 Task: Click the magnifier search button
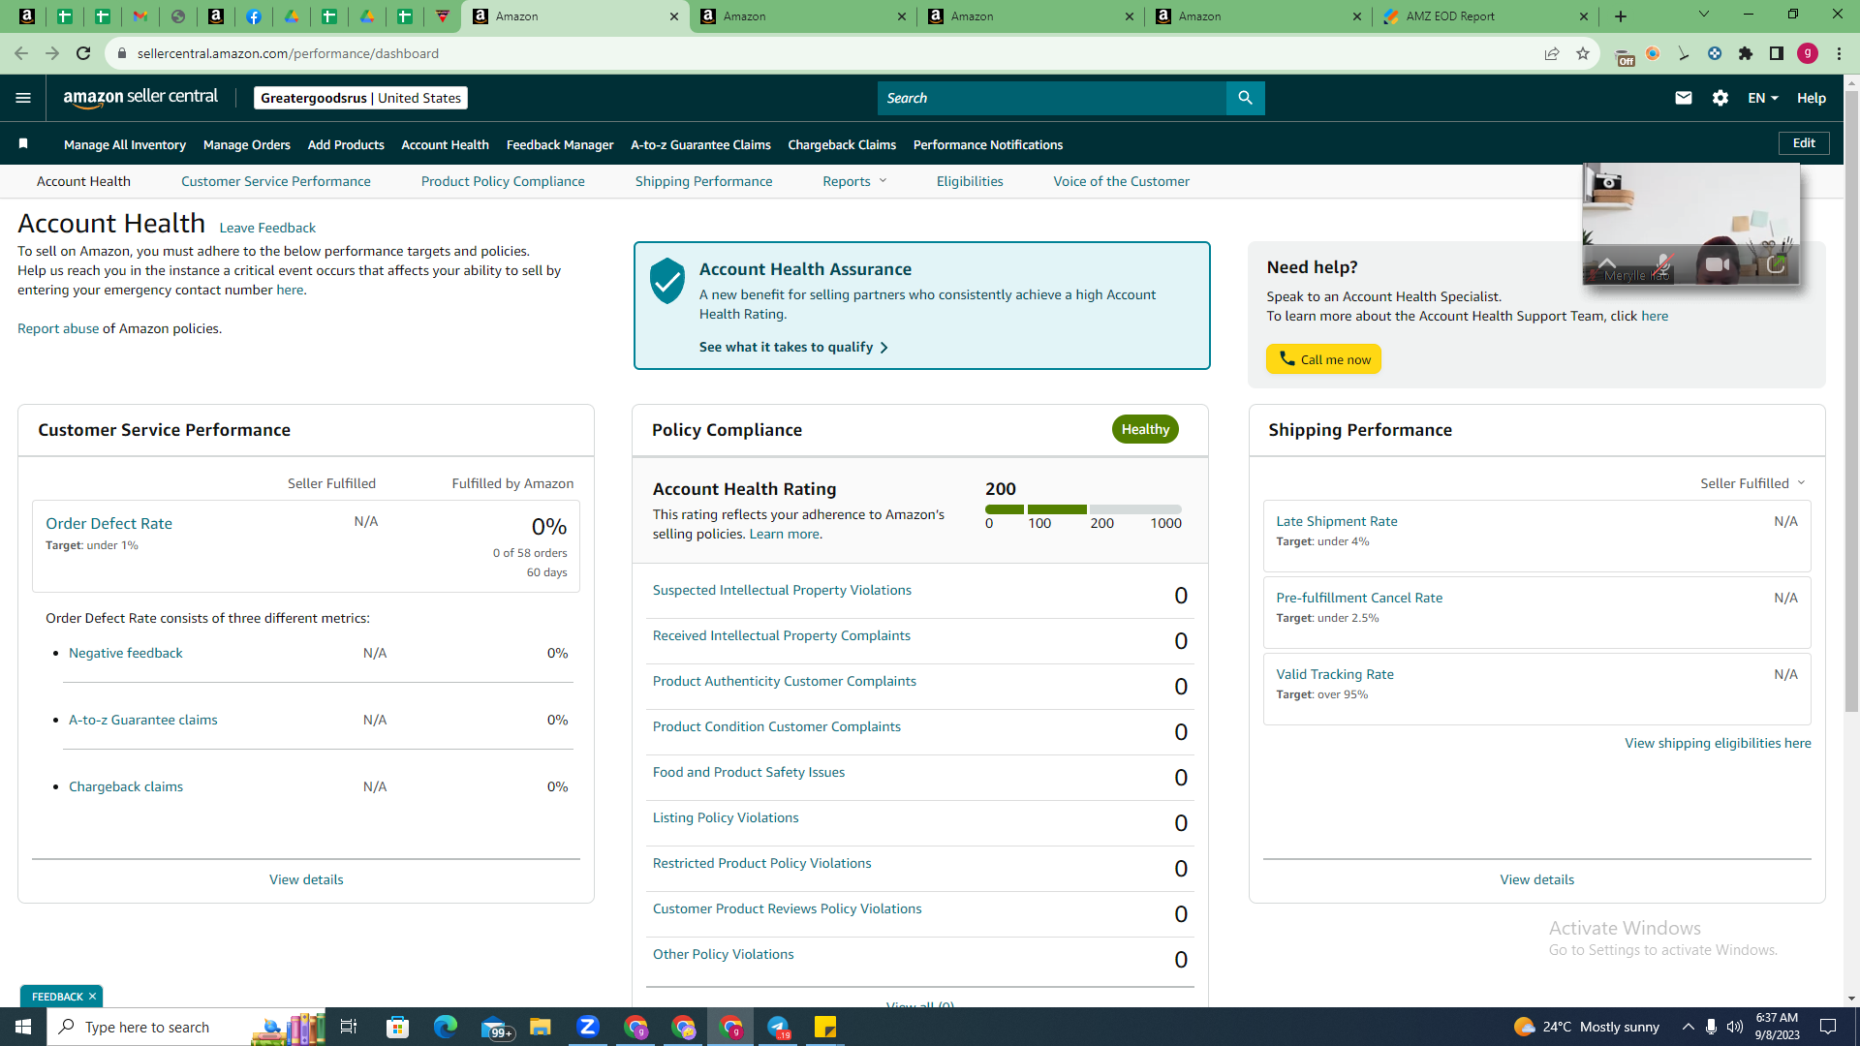[1245, 98]
